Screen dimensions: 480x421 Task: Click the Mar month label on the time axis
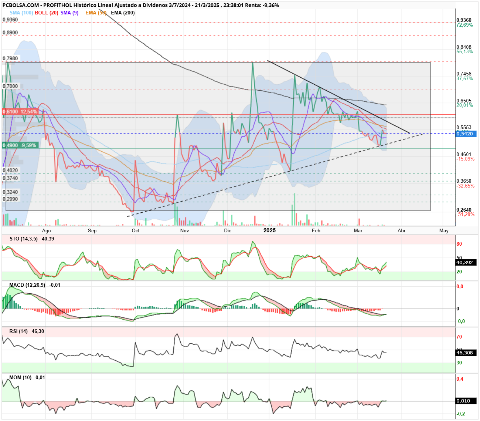tap(358, 230)
